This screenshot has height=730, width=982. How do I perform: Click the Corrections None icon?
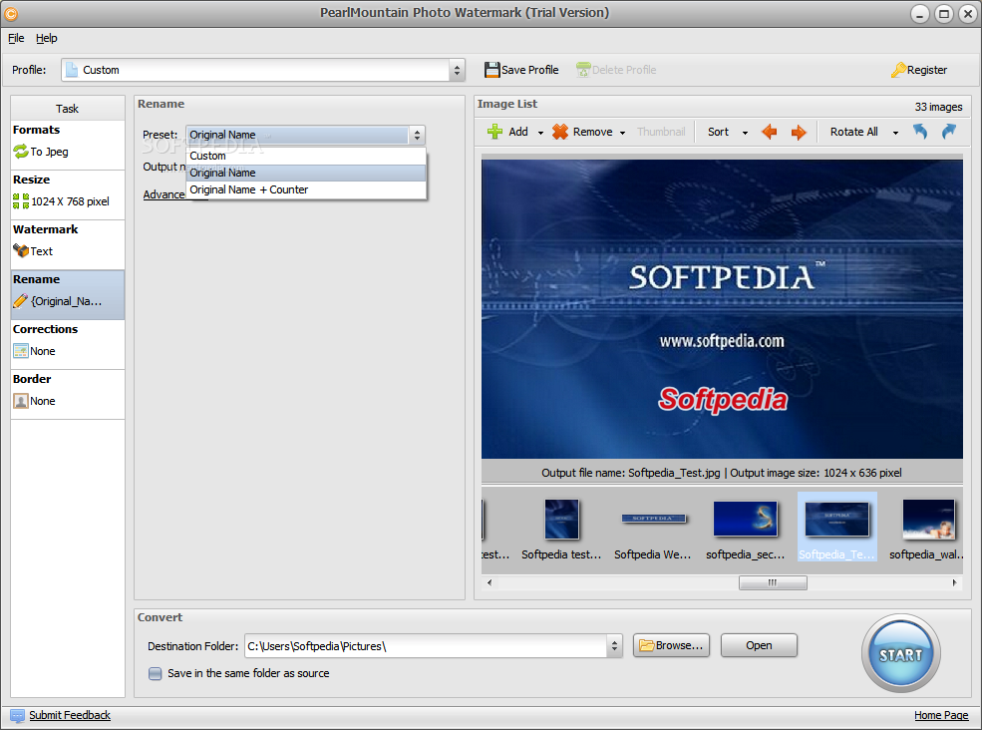21,351
